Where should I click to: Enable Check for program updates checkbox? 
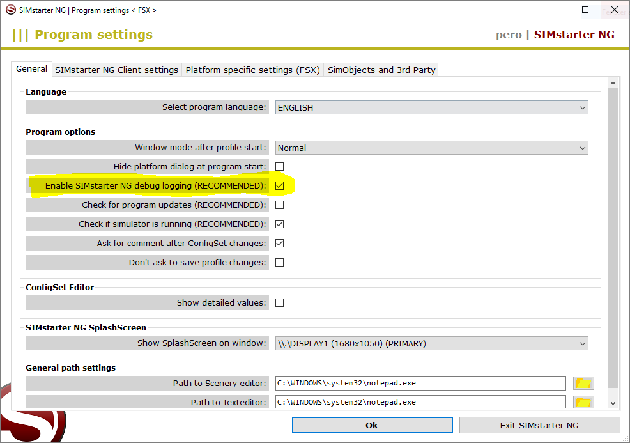[x=280, y=205]
